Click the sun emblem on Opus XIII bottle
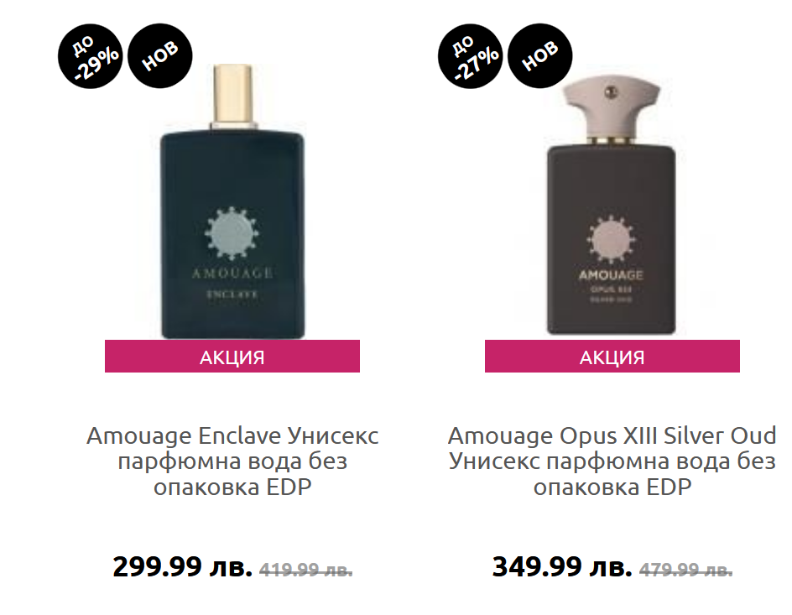Viewport: 792px width, 615px height. pyautogui.click(x=611, y=240)
